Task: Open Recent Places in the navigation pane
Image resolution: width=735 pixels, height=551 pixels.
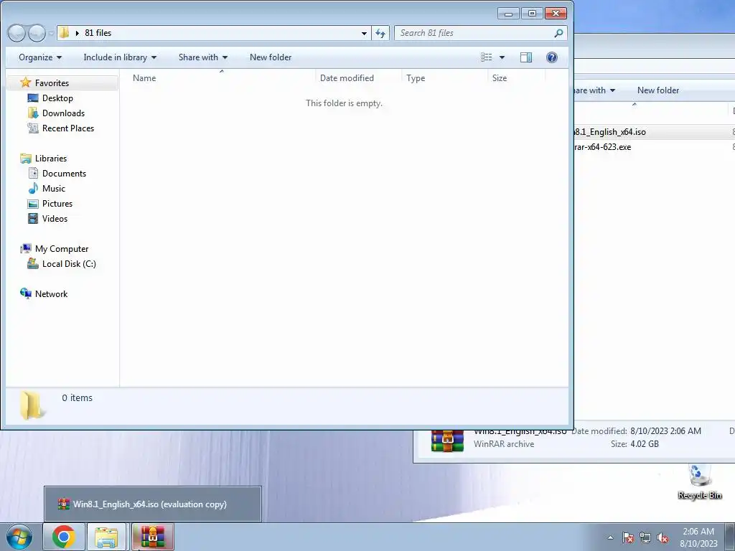Action: tap(68, 128)
